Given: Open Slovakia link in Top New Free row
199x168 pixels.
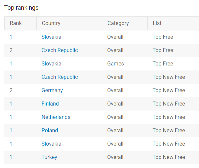Looking at the screenshot, I should (51, 144).
